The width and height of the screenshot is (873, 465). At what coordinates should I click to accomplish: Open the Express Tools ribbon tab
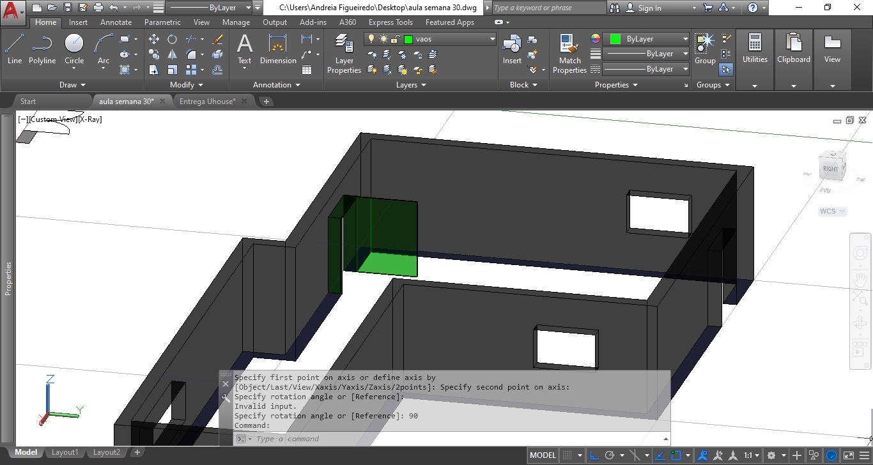coord(390,22)
